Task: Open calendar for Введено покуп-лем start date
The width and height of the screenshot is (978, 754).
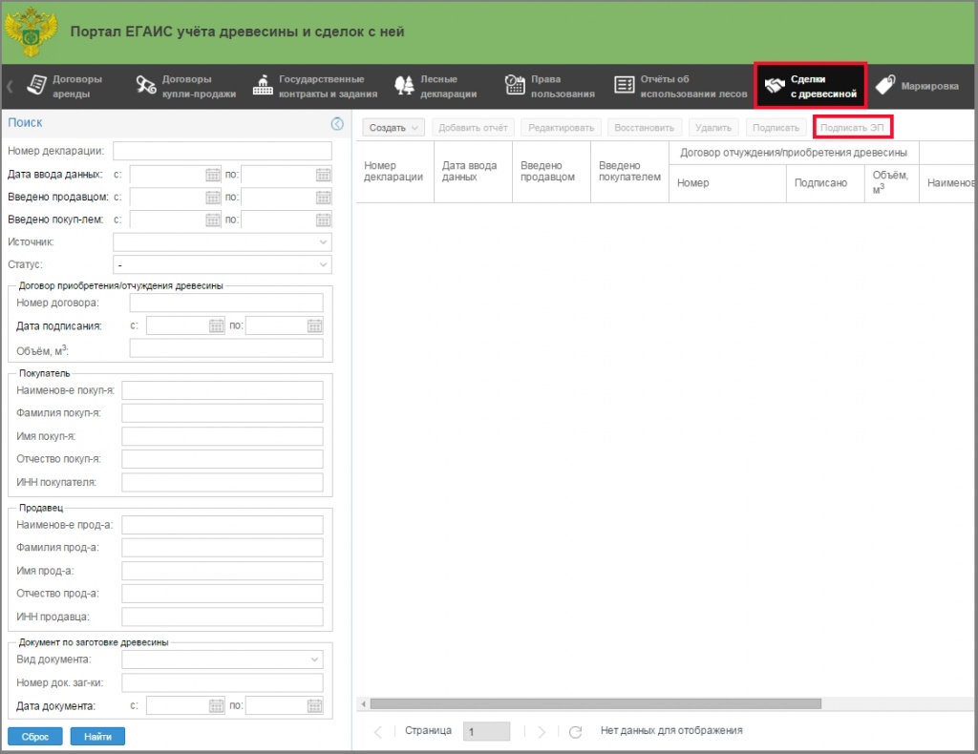Action: click(213, 220)
